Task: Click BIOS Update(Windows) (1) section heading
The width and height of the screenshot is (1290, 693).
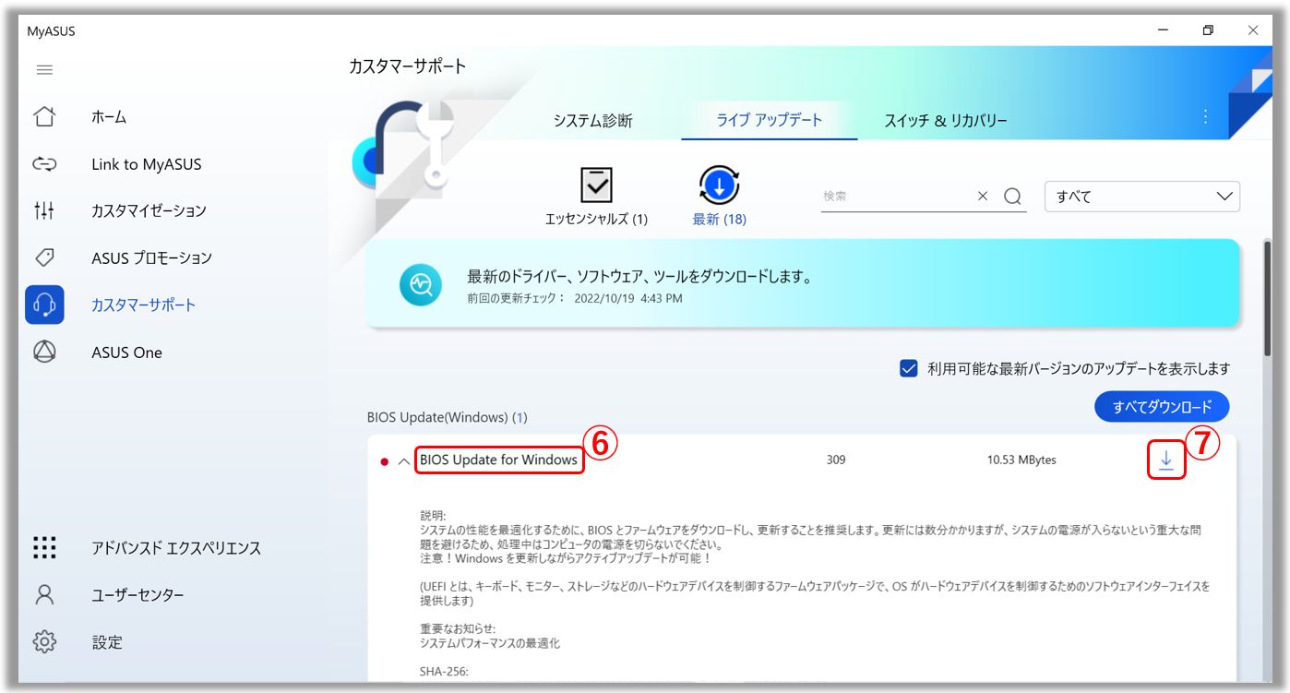Action: tap(447, 417)
